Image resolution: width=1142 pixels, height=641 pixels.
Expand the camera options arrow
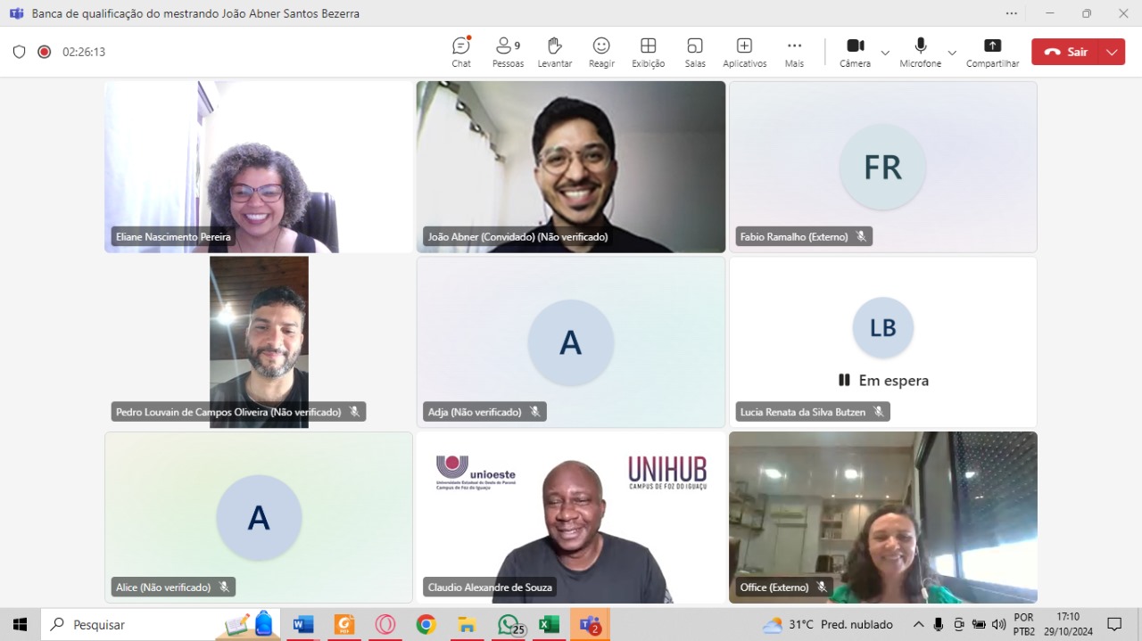pyautogui.click(x=885, y=53)
